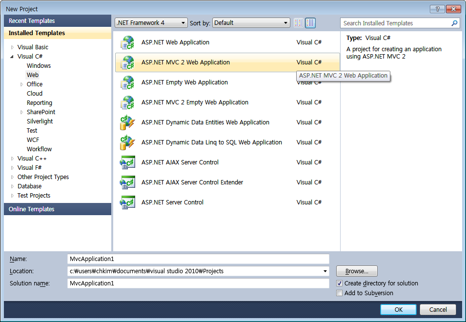
Task: Select ASP.NET Web Application template name
Action: [x=175, y=42]
